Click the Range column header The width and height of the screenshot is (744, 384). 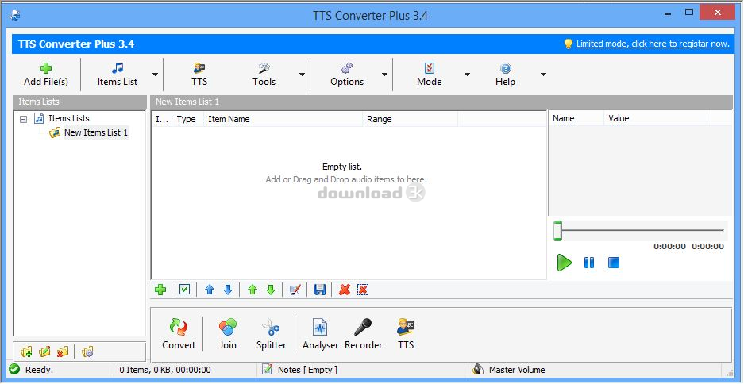coord(411,119)
